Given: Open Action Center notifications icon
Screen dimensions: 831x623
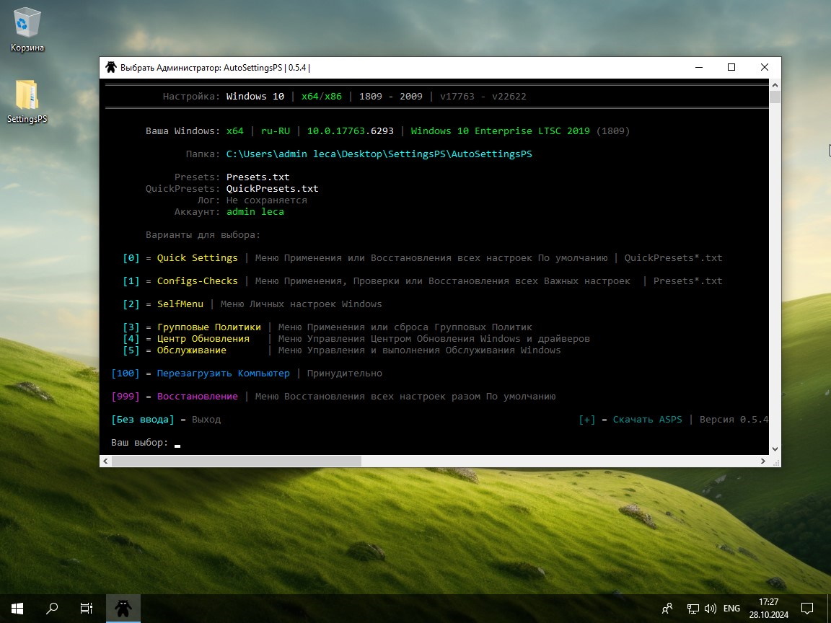Looking at the screenshot, I should pos(806,608).
